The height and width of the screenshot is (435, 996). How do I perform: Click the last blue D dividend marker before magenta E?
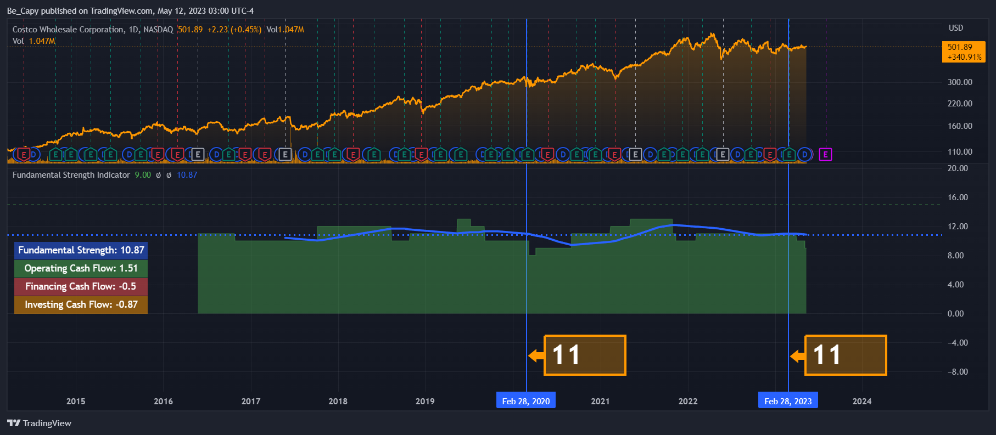805,155
